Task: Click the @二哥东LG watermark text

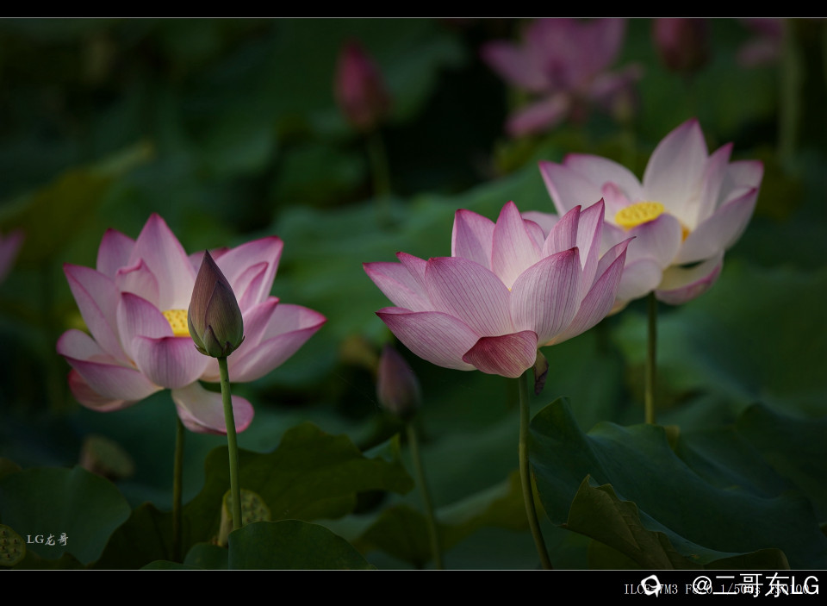Action: pos(755,585)
